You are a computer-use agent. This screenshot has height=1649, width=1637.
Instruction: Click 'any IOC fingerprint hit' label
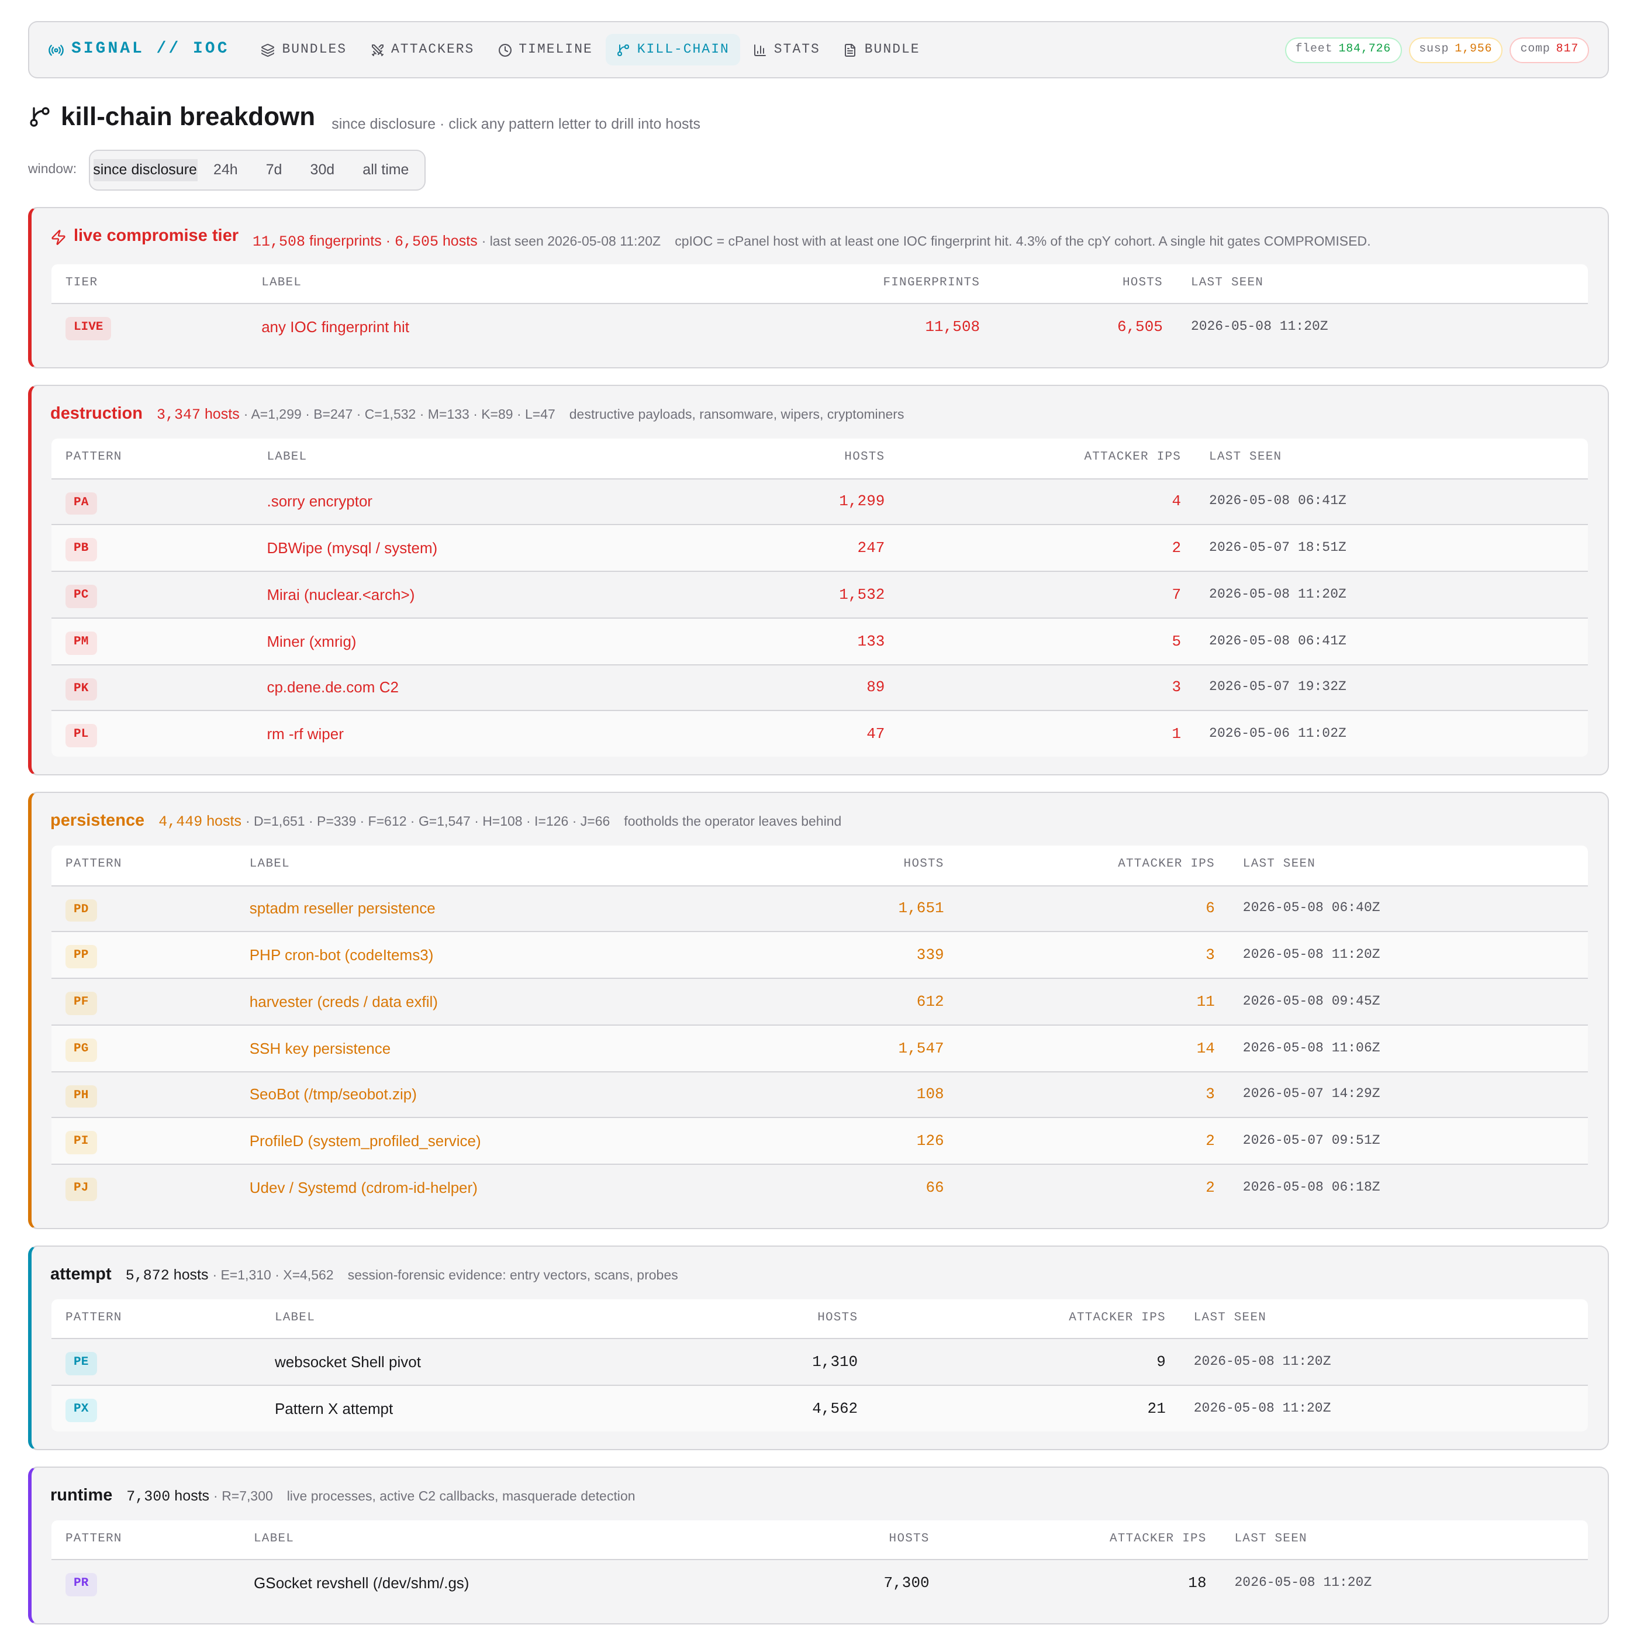point(336,327)
